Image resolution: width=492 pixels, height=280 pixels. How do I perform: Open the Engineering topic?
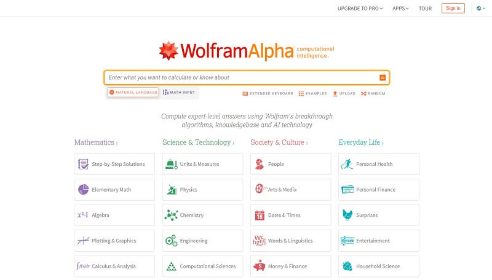[x=203, y=241]
